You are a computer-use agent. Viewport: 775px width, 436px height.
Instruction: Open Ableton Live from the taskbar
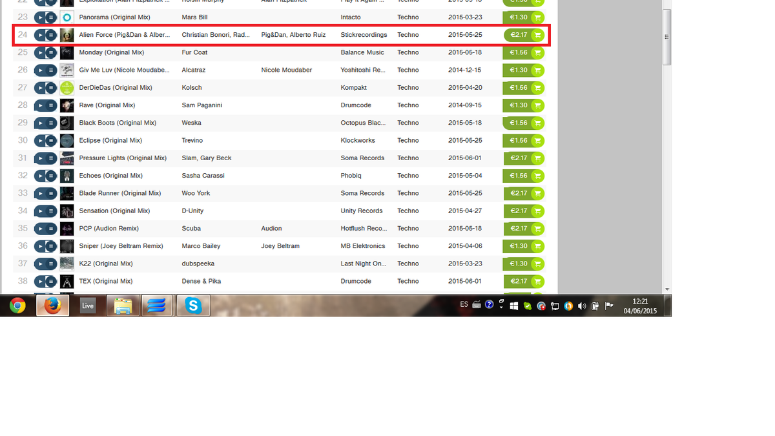(x=88, y=306)
